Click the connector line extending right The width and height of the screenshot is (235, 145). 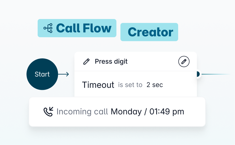216,74
